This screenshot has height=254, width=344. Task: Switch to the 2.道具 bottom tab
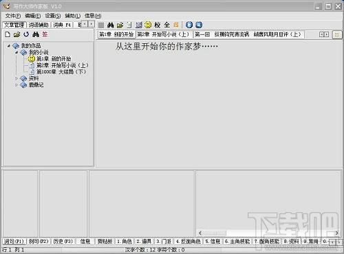pos(144,242)
